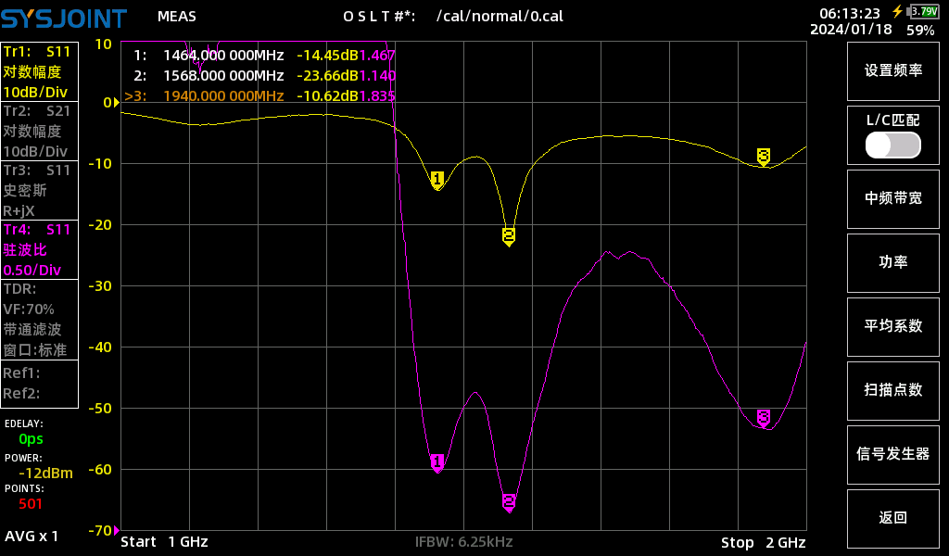This screenshot has height=556, width=949.
Task: Click magenta marker 3 on VSWR trace
Action: tap(764, 418)
